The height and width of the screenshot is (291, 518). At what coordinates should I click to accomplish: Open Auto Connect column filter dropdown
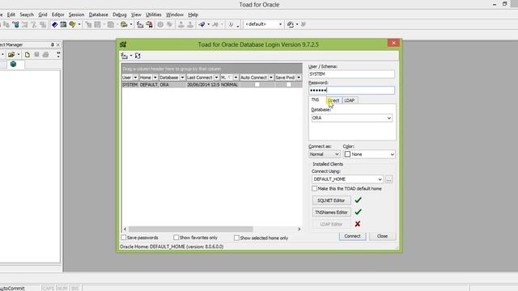coord(271,78)
